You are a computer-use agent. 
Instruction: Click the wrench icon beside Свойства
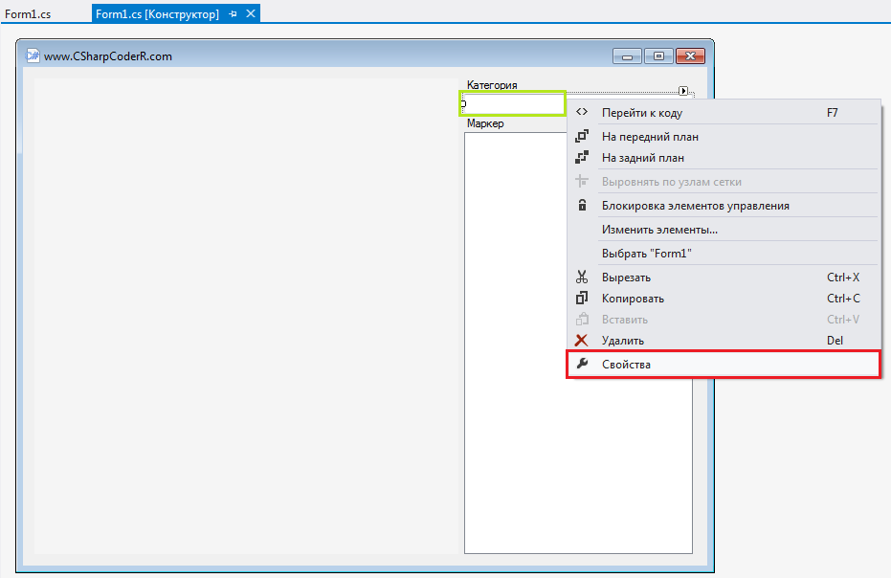pos(582,364)
